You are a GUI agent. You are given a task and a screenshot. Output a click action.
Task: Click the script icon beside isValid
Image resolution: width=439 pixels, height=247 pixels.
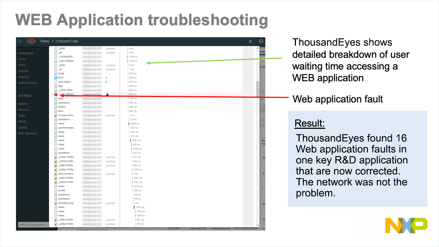[56, 190]
